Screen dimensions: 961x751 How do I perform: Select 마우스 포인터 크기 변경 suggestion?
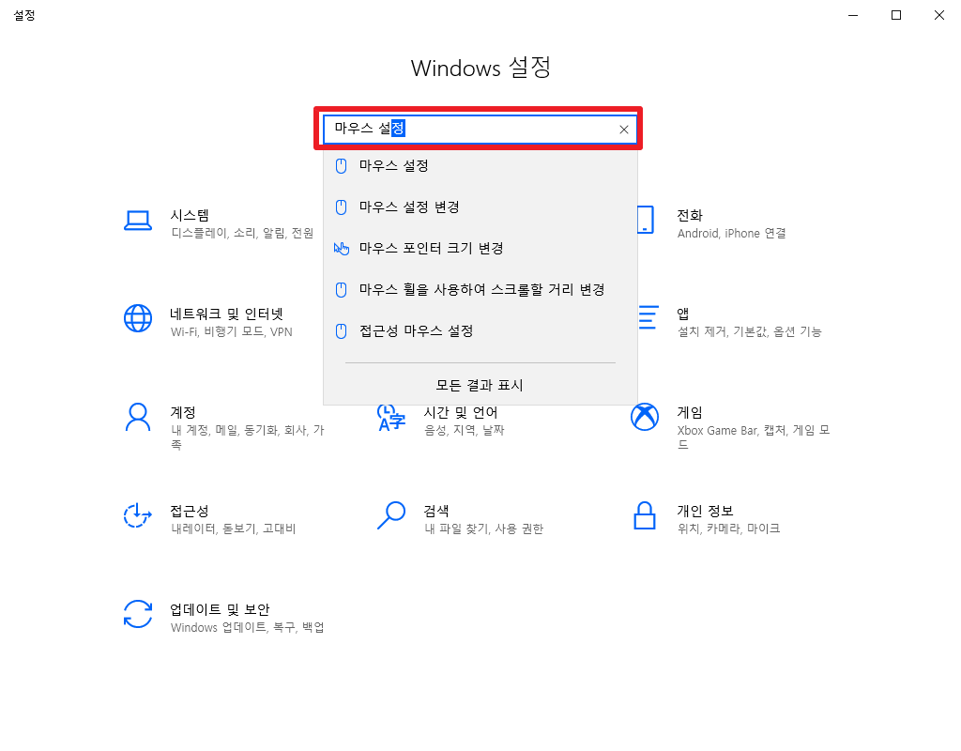[x=480, y=248]
